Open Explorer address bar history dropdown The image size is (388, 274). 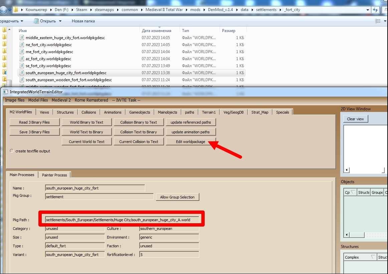tap(368, 10)
